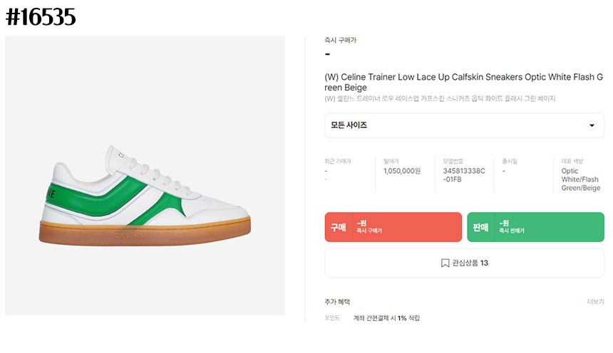The width and height of the screenshot is (613, 353).
Task: Click the 출시일 release date column
Action: (x=520, y=167)
